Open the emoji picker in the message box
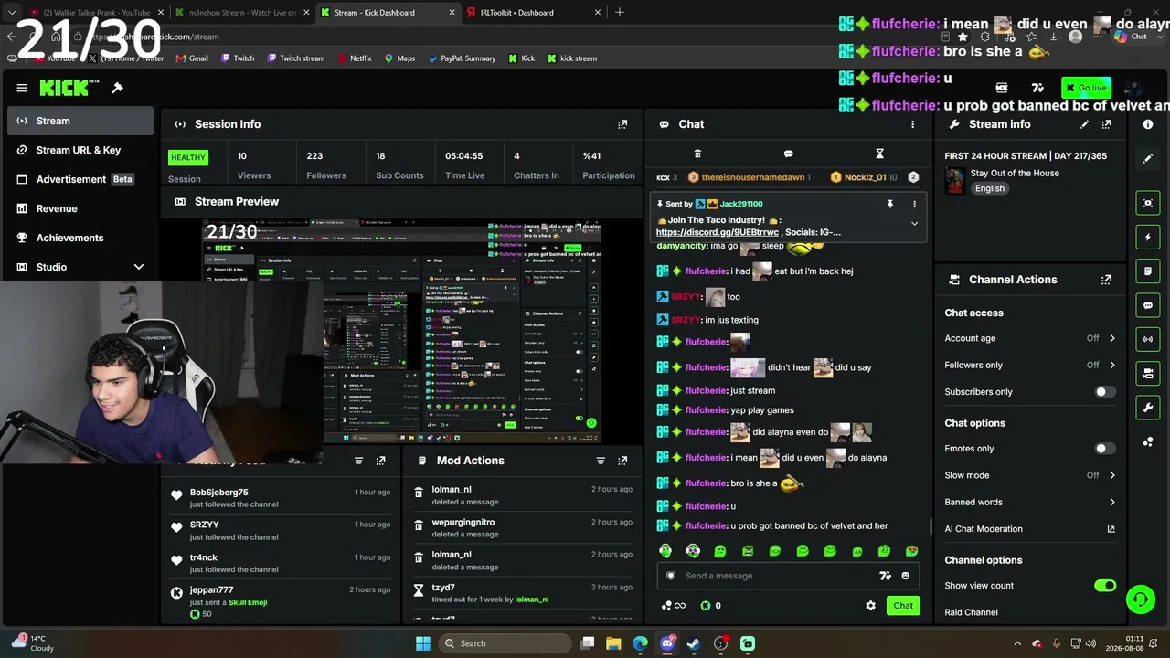Image resolution: width=1170 pixels, height=658 pixels. (906, 576)
